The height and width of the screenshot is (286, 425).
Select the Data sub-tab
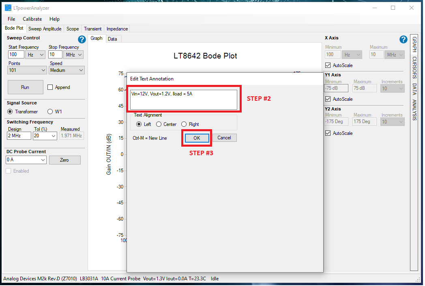point(112,39)
